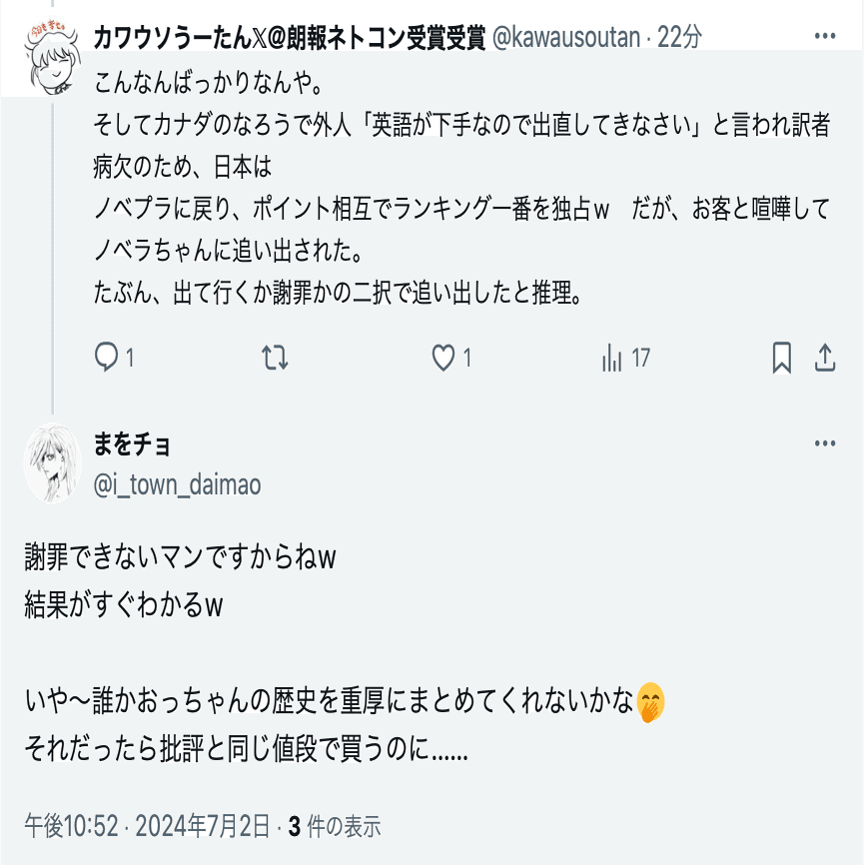The height and width of the screenshot is (865, 865).
Task: Bookmark kawausoutan's tweet
Action: click(x=782, y=358)
